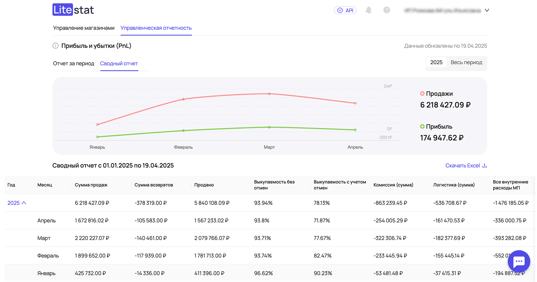
Task: Open the notifications bell
Action: (x=368, y=10)
